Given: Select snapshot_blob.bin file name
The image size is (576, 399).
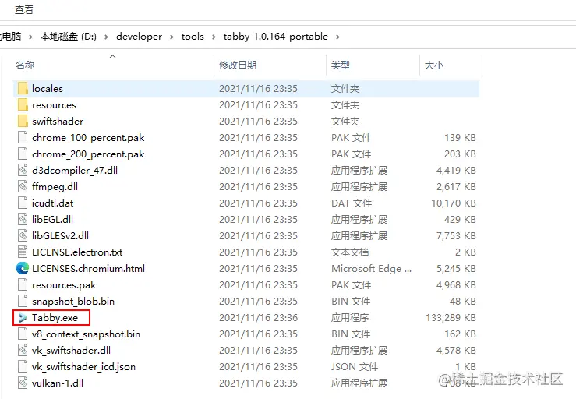Looking at the screenshot, I should 73,302.
